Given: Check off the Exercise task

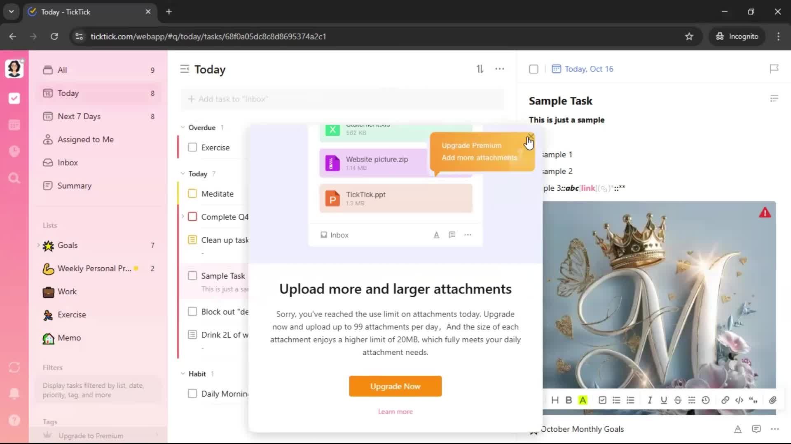Looking at the screenshot, I should click(192, 147).
